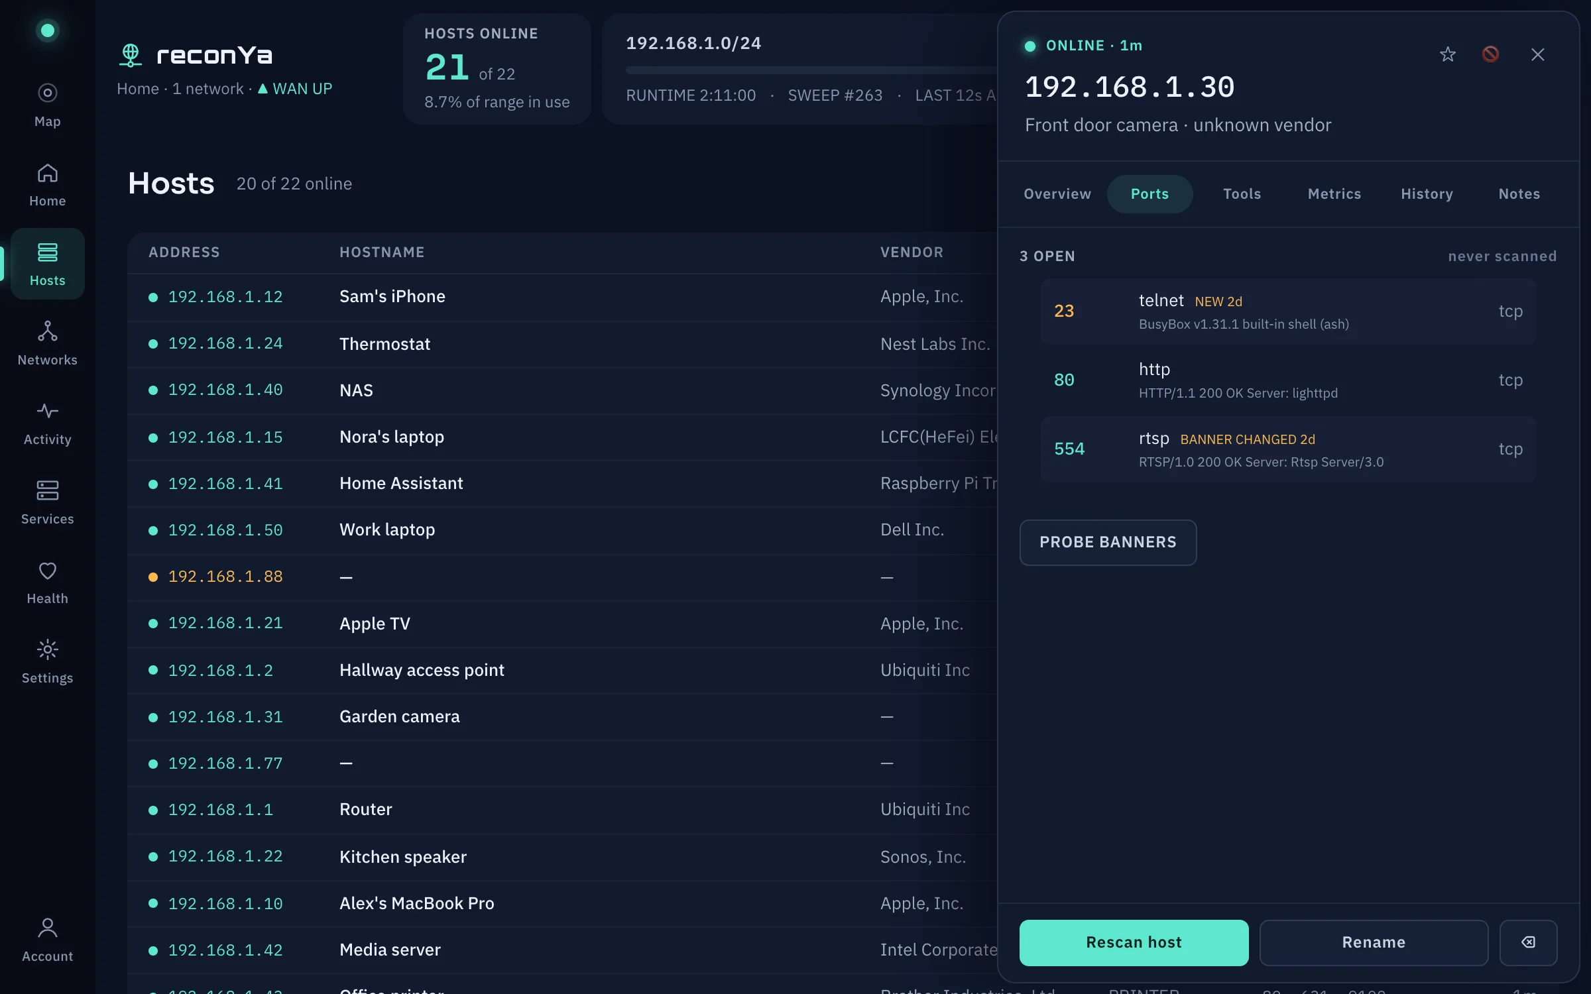Select the Kitchen speaker host
Image resolution: width=1591 pixels, height=994 pixels.
coord(562,857)
